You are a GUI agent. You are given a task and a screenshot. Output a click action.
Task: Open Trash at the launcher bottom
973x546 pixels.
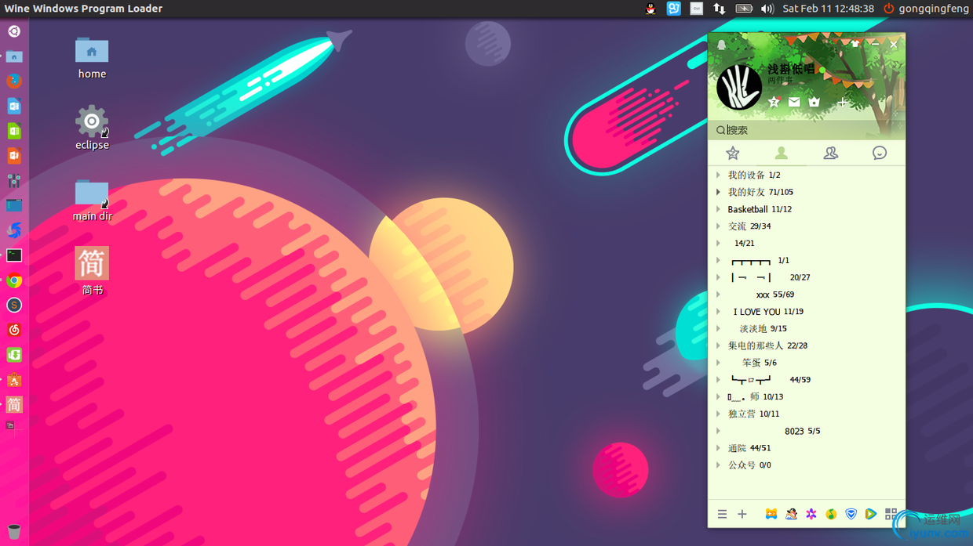coord(14,532)
